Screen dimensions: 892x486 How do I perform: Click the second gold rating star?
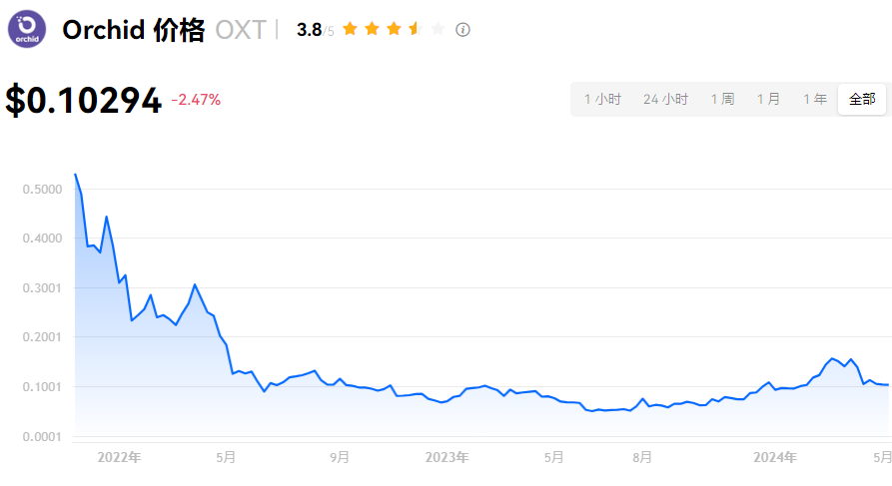(x=372, y=29)
